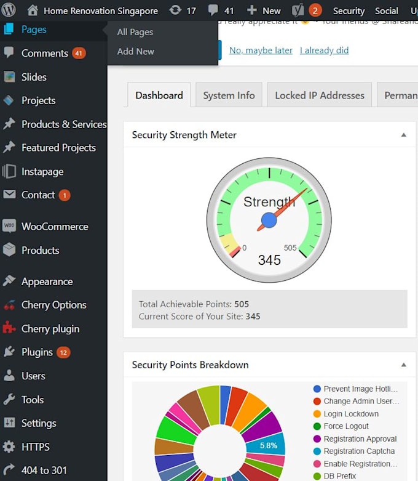Click the Cherry plugin puzzle icon
The width and height of the screenshot is (418, 481).
click(9, 328)
